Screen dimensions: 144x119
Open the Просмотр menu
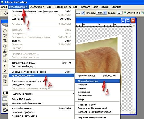pos(85,7)
